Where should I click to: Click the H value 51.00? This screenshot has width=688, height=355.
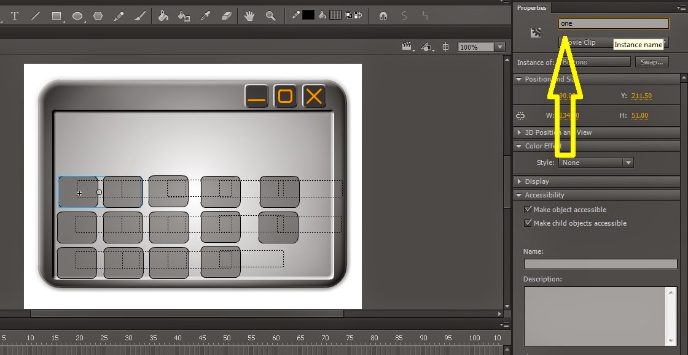tap(639, 115)
